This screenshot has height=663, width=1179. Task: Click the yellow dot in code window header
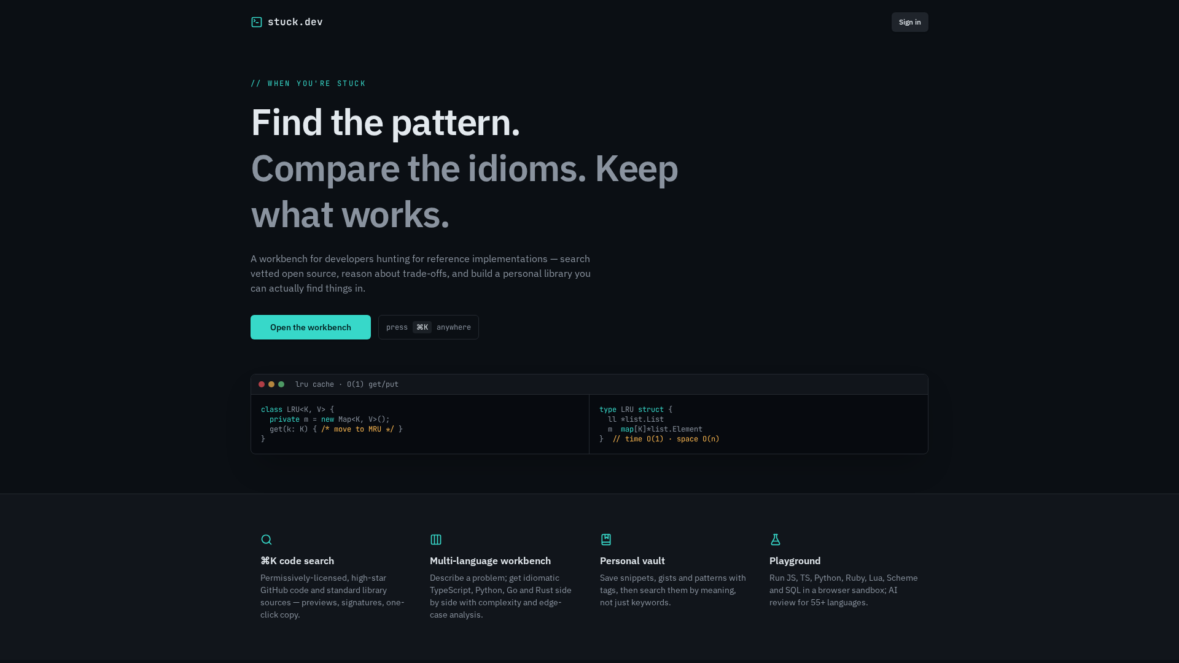271,384
